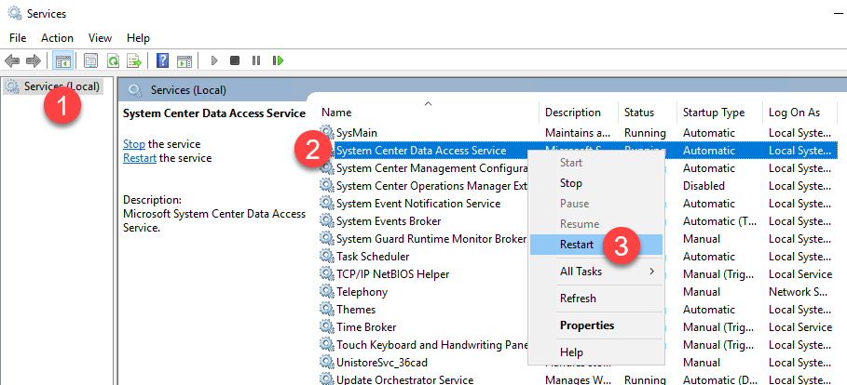Click the gear icon beside System Event Notification Service
This screenshot has width=847, height=385.
coord(327,204)
